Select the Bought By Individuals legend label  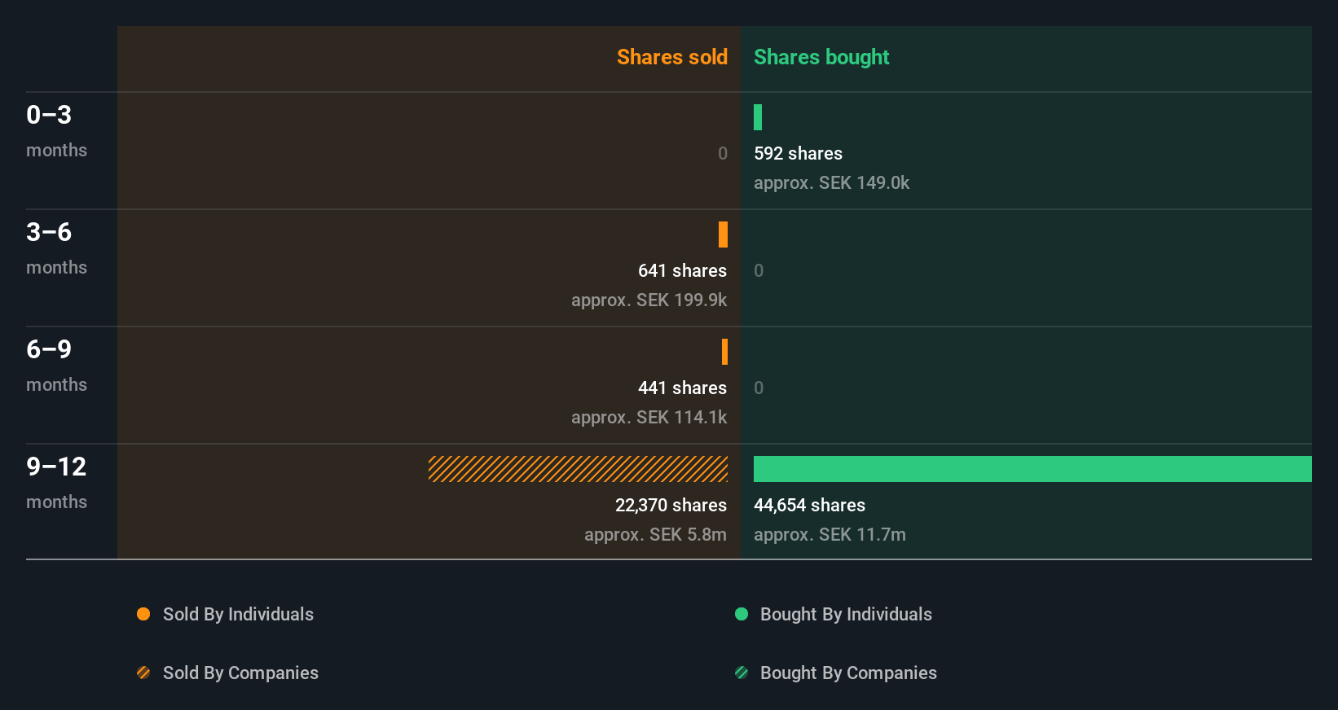[x=846, y=614]
